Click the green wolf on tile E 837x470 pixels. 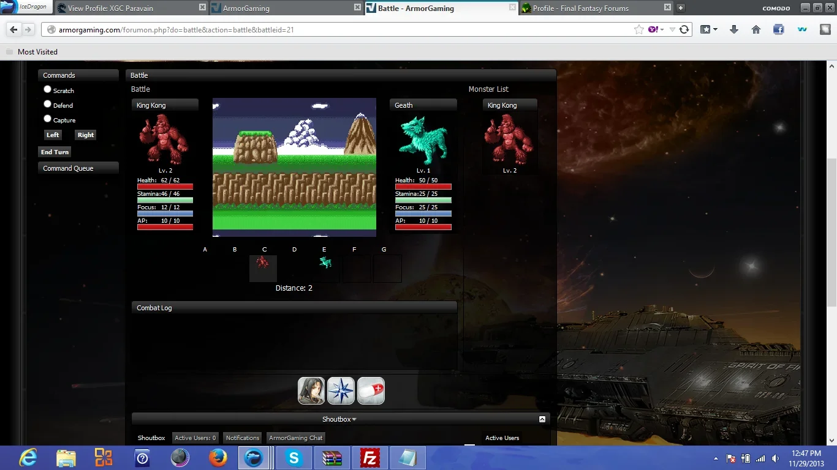(x=325, y=263)
